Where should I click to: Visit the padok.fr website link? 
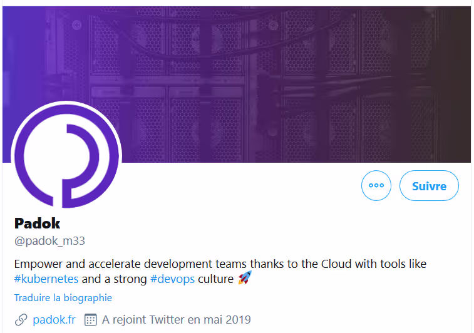tap(54, 320)
